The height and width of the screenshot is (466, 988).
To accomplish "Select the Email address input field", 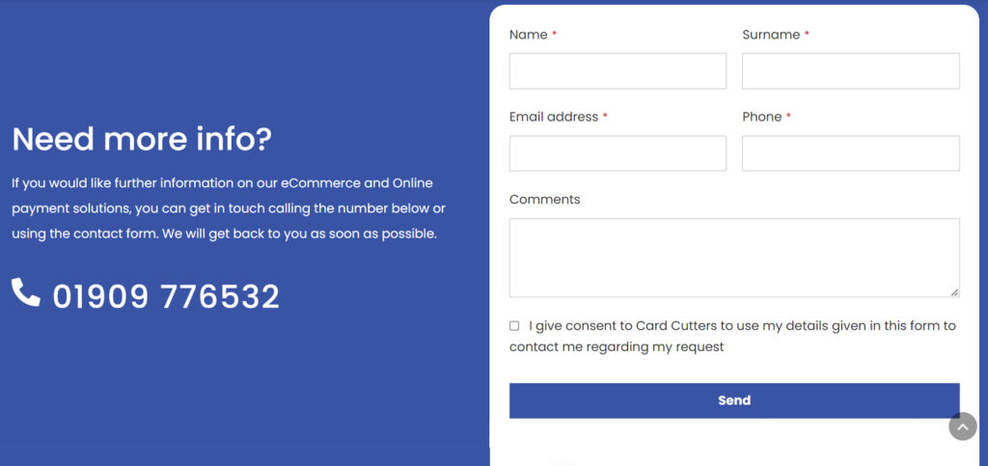I will click(617, 153).
